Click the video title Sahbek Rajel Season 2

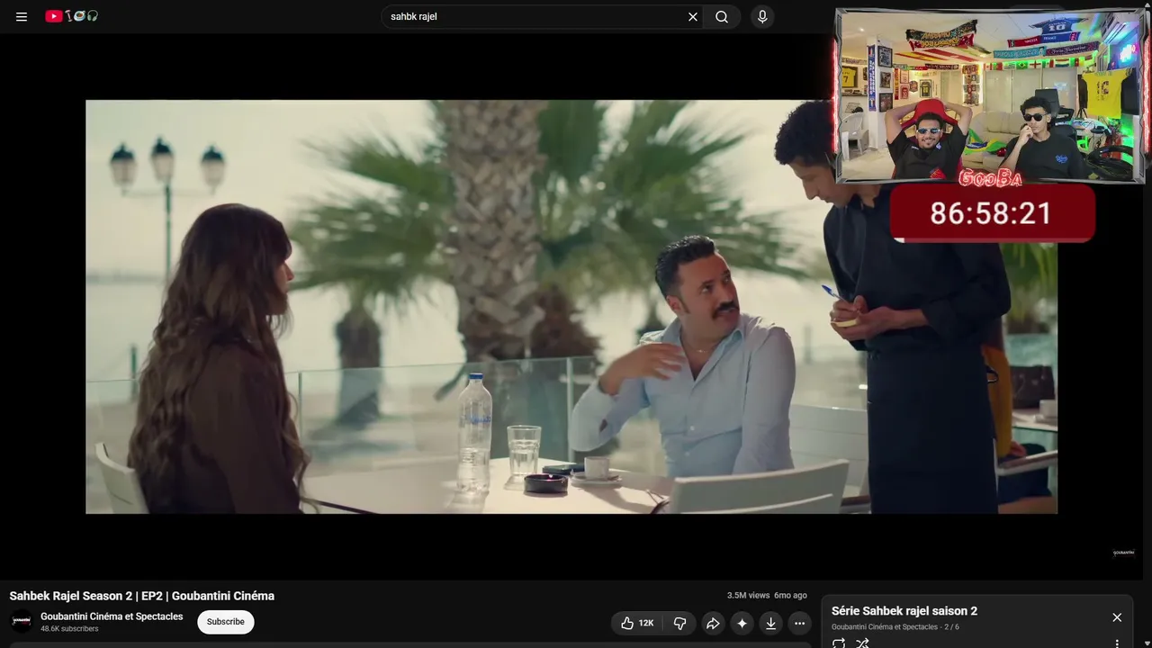click(x=142, y=596)
